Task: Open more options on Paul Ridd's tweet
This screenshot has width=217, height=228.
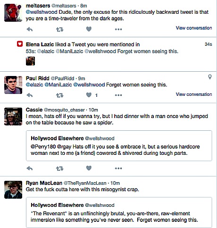Action: click(x=118, y=95)
